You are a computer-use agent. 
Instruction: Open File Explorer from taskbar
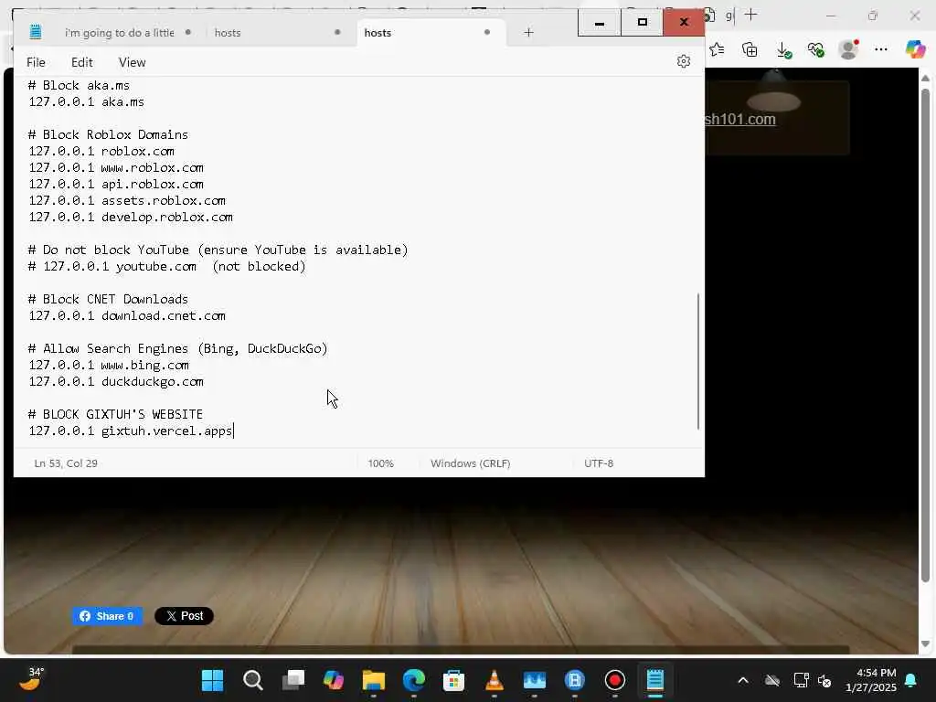pos(374,680)
